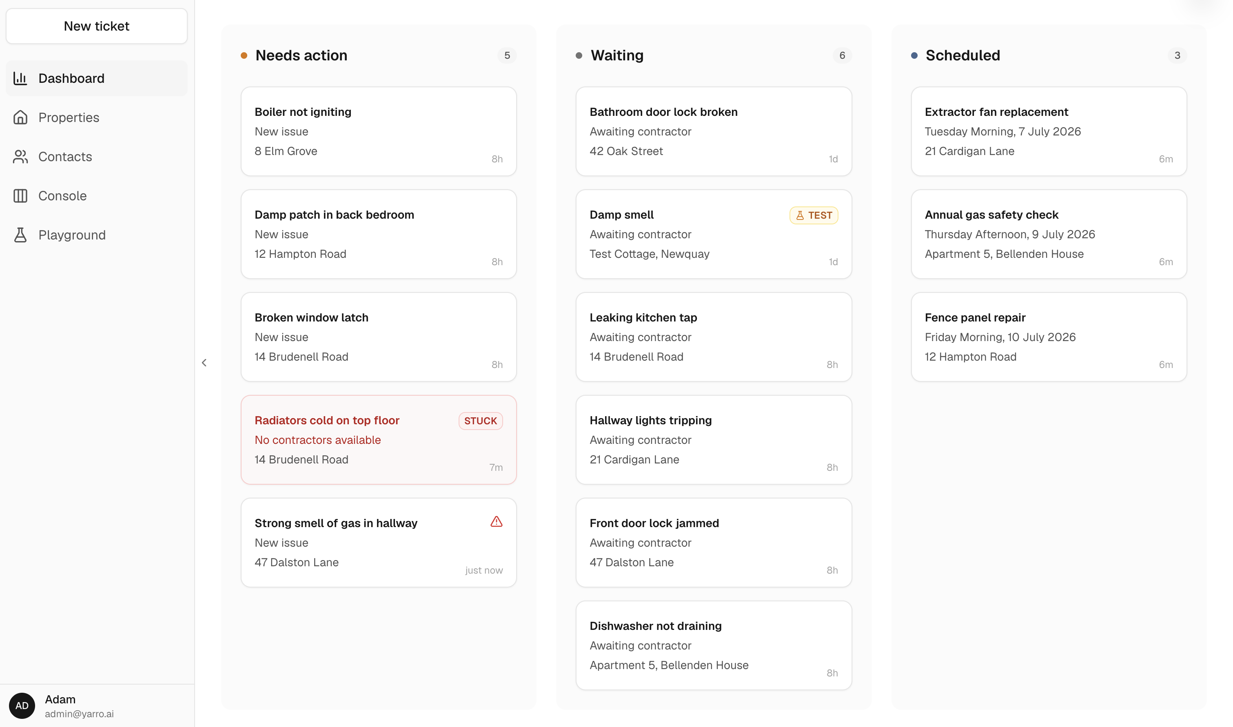Screen dimensions: 1233x727
Task: Click the Needs action column heading
Action: click(x=301, y=55)
